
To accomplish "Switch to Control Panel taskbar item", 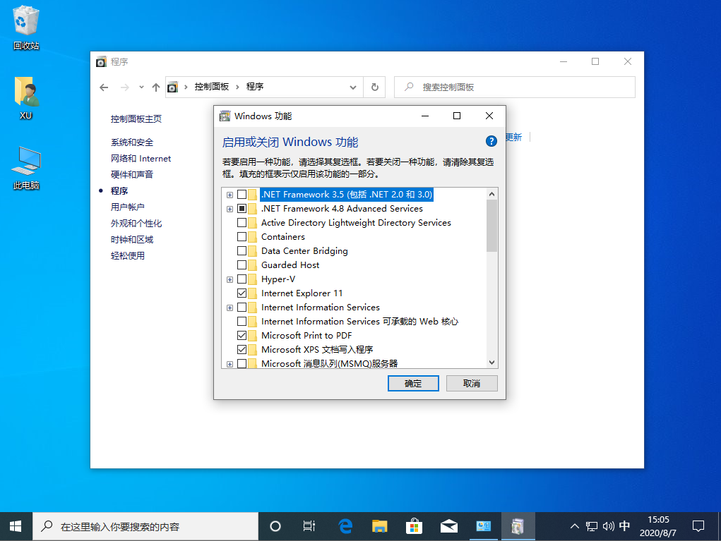I will (x=483, y=526).
